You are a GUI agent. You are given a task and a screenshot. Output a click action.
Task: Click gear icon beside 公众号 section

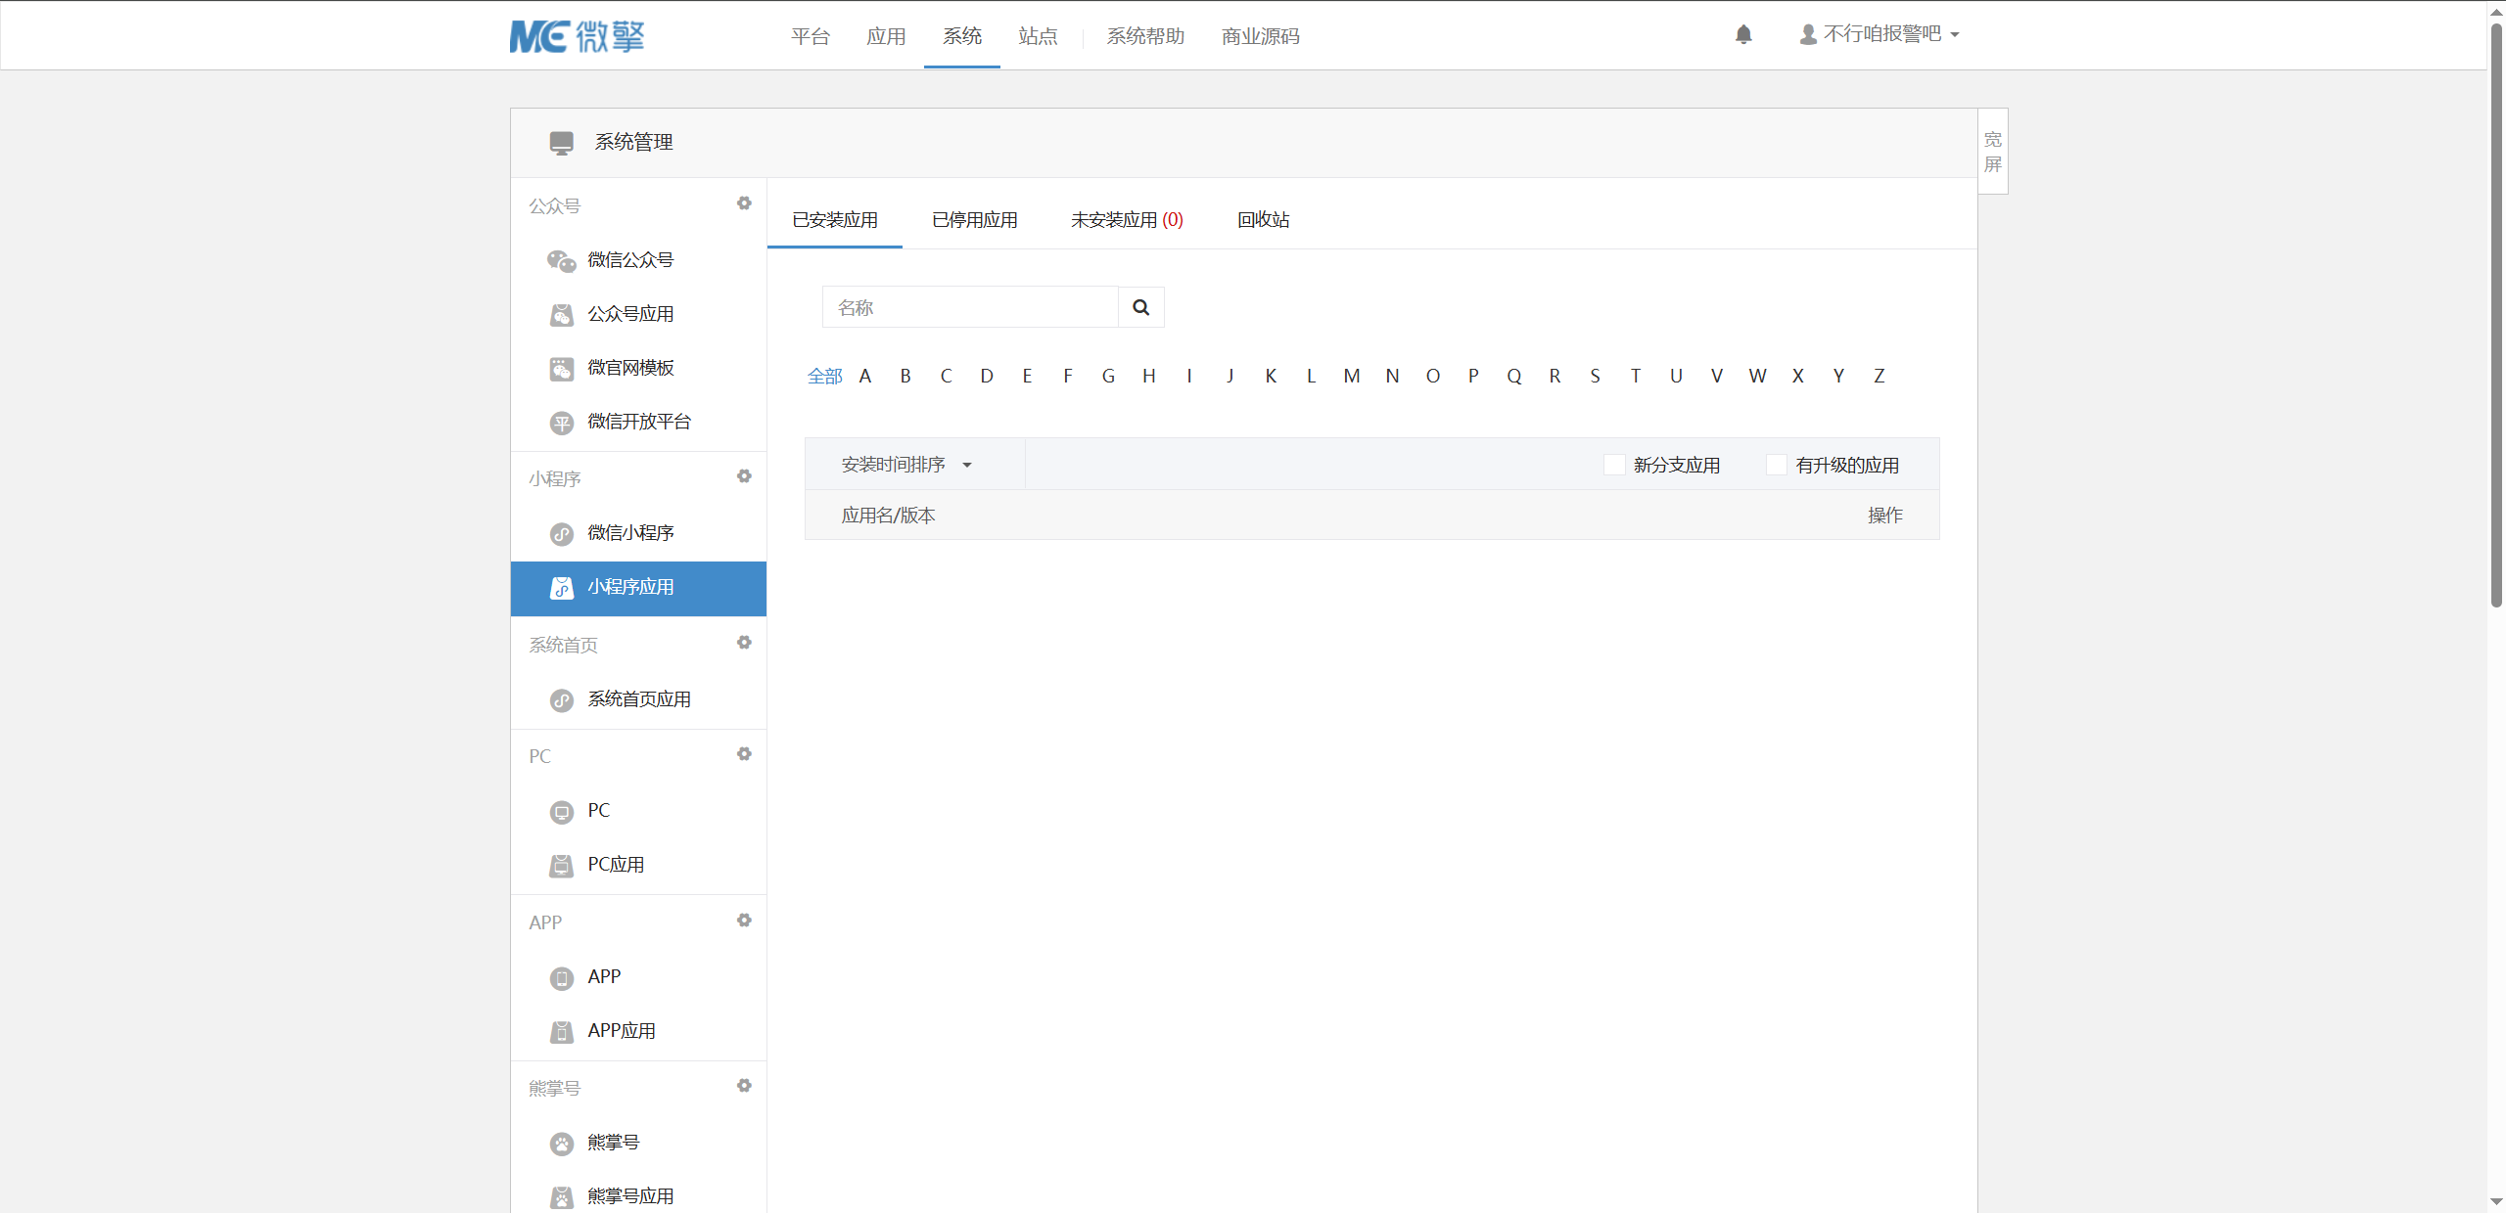744,203
